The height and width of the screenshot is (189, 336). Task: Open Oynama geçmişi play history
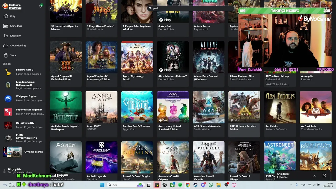[x=23, y=152]
